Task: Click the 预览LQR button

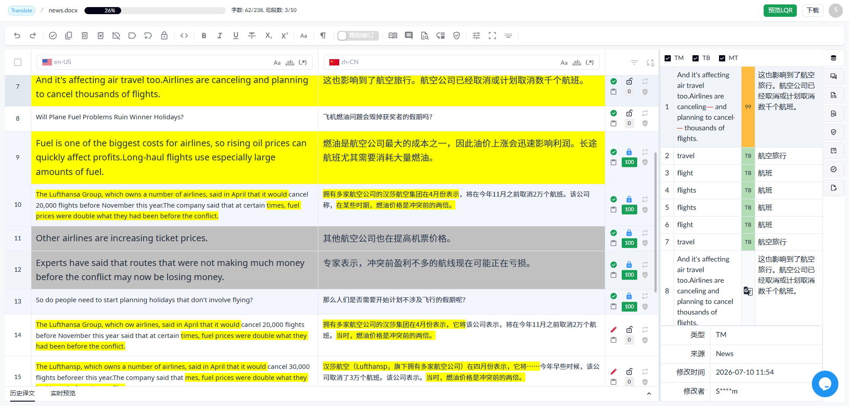Action: pyautogui.click(x=780, y=11)
